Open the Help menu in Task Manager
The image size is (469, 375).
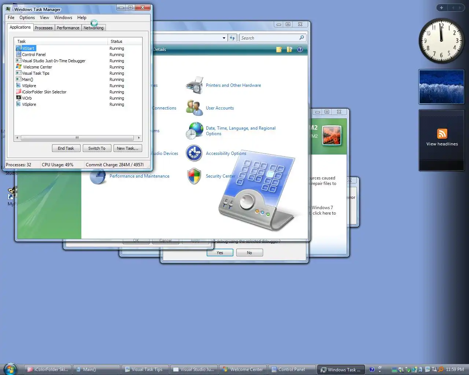click(82, 18)
